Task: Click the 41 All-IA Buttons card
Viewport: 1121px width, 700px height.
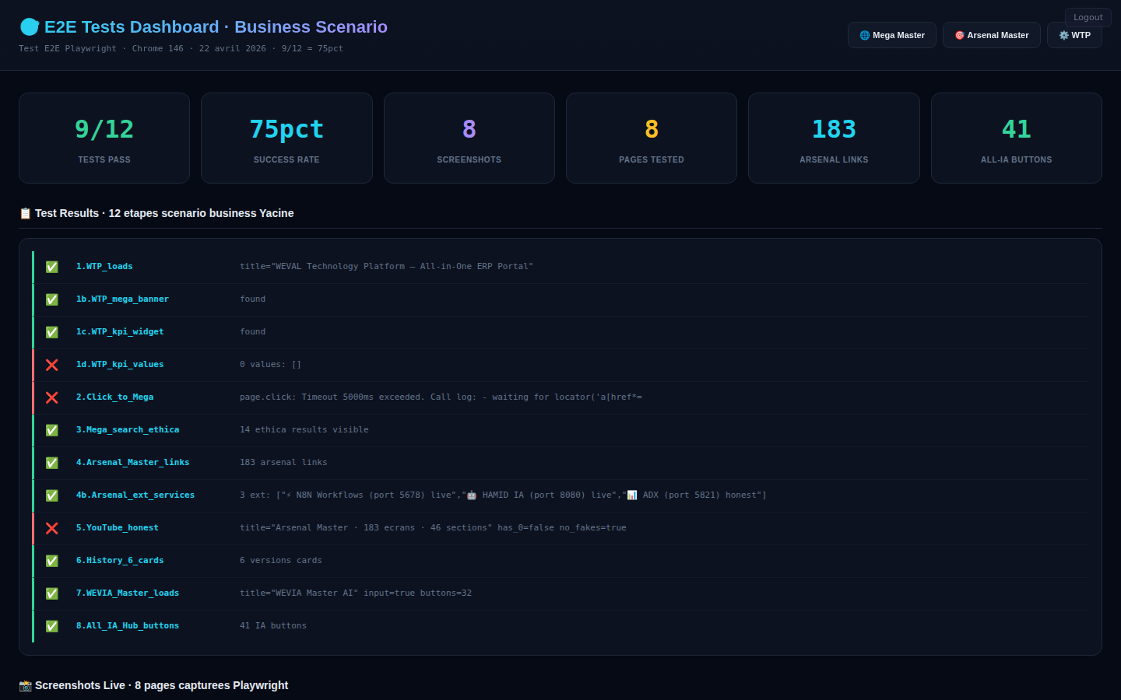Action: coord(1016,138)
